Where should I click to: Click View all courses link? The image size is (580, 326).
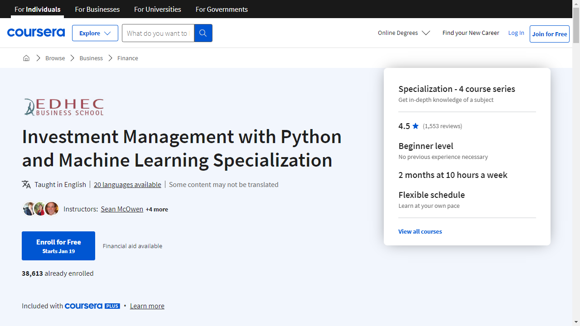[420, 231]
